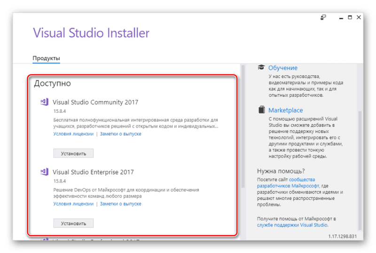Select the Visual Studio Community 2017 title
The height and width of the screenshot is (253, 376).
point(95,102)
